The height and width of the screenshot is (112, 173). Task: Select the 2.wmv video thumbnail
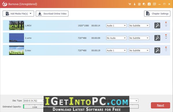16,38
